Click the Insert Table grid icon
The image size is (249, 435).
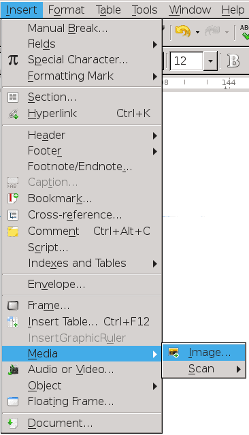point(13,322)
